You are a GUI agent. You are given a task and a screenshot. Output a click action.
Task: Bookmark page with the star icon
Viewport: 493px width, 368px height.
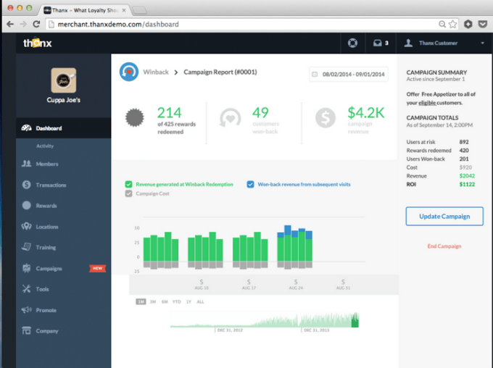(x=453, y=24)
